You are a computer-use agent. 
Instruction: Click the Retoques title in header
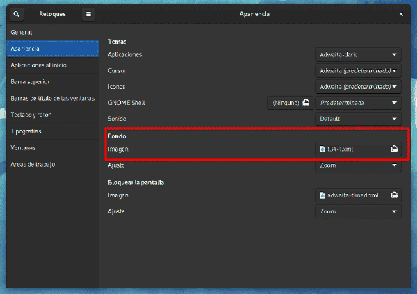[52, 14]
